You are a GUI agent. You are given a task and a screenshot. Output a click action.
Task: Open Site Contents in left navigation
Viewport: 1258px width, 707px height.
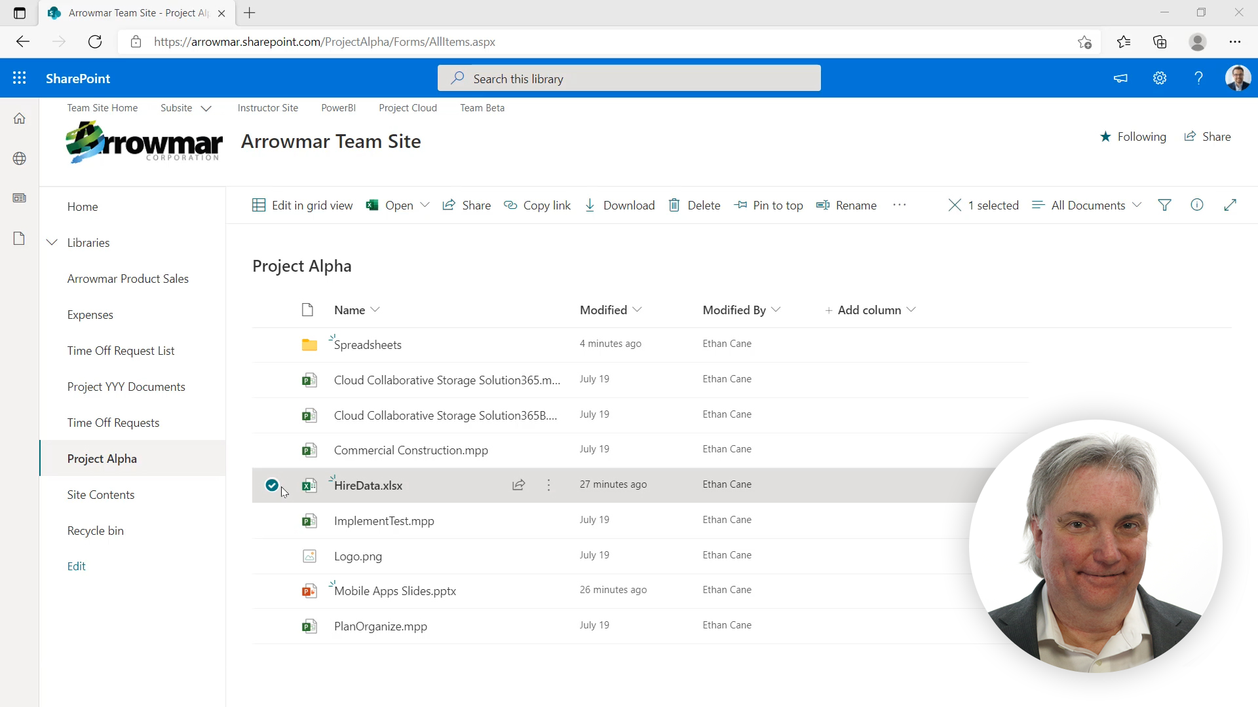[101, 494]
